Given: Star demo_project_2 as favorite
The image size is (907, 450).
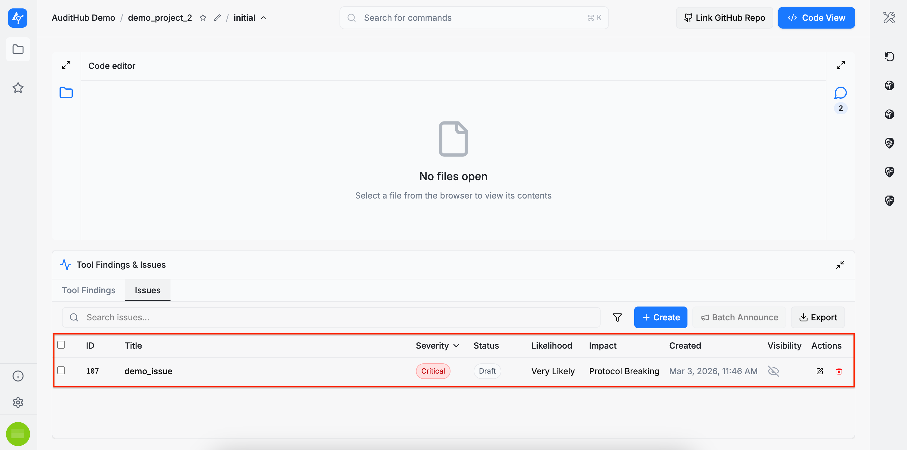Looking at the screenshot, I should tap(203, 18).
